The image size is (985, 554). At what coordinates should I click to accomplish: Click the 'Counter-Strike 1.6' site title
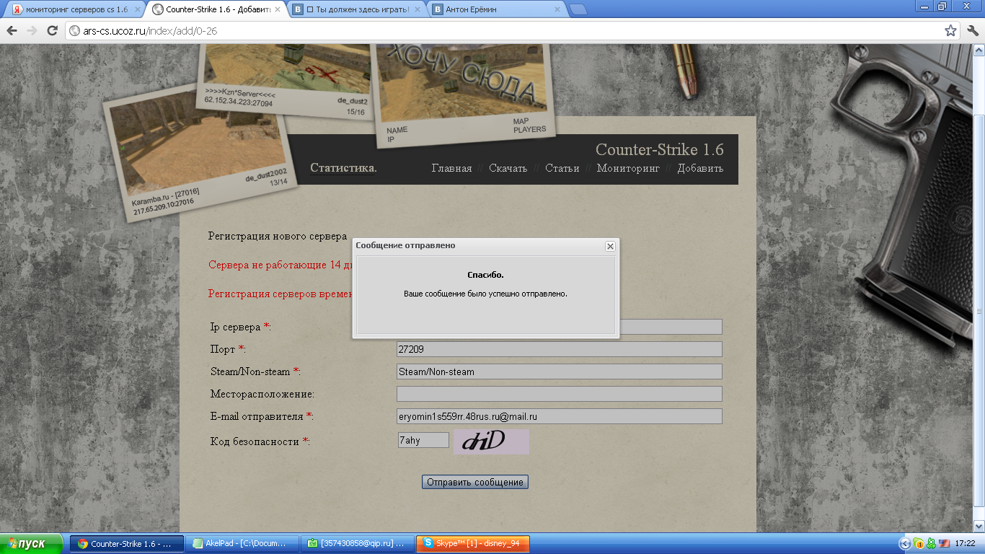coord(659,149)
